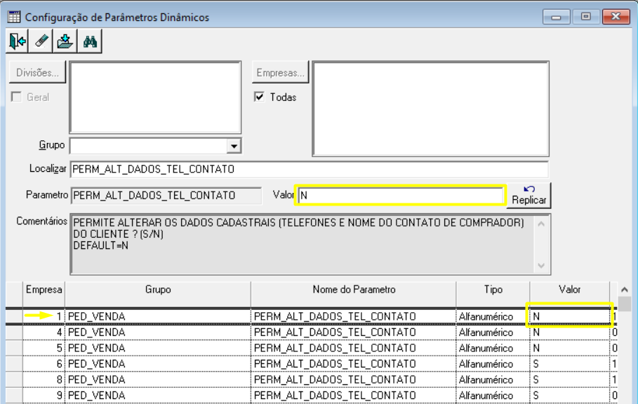The image size is (638, 404).
Task: Click the binoculars search toolbar icon
Action: click(90, 41)
